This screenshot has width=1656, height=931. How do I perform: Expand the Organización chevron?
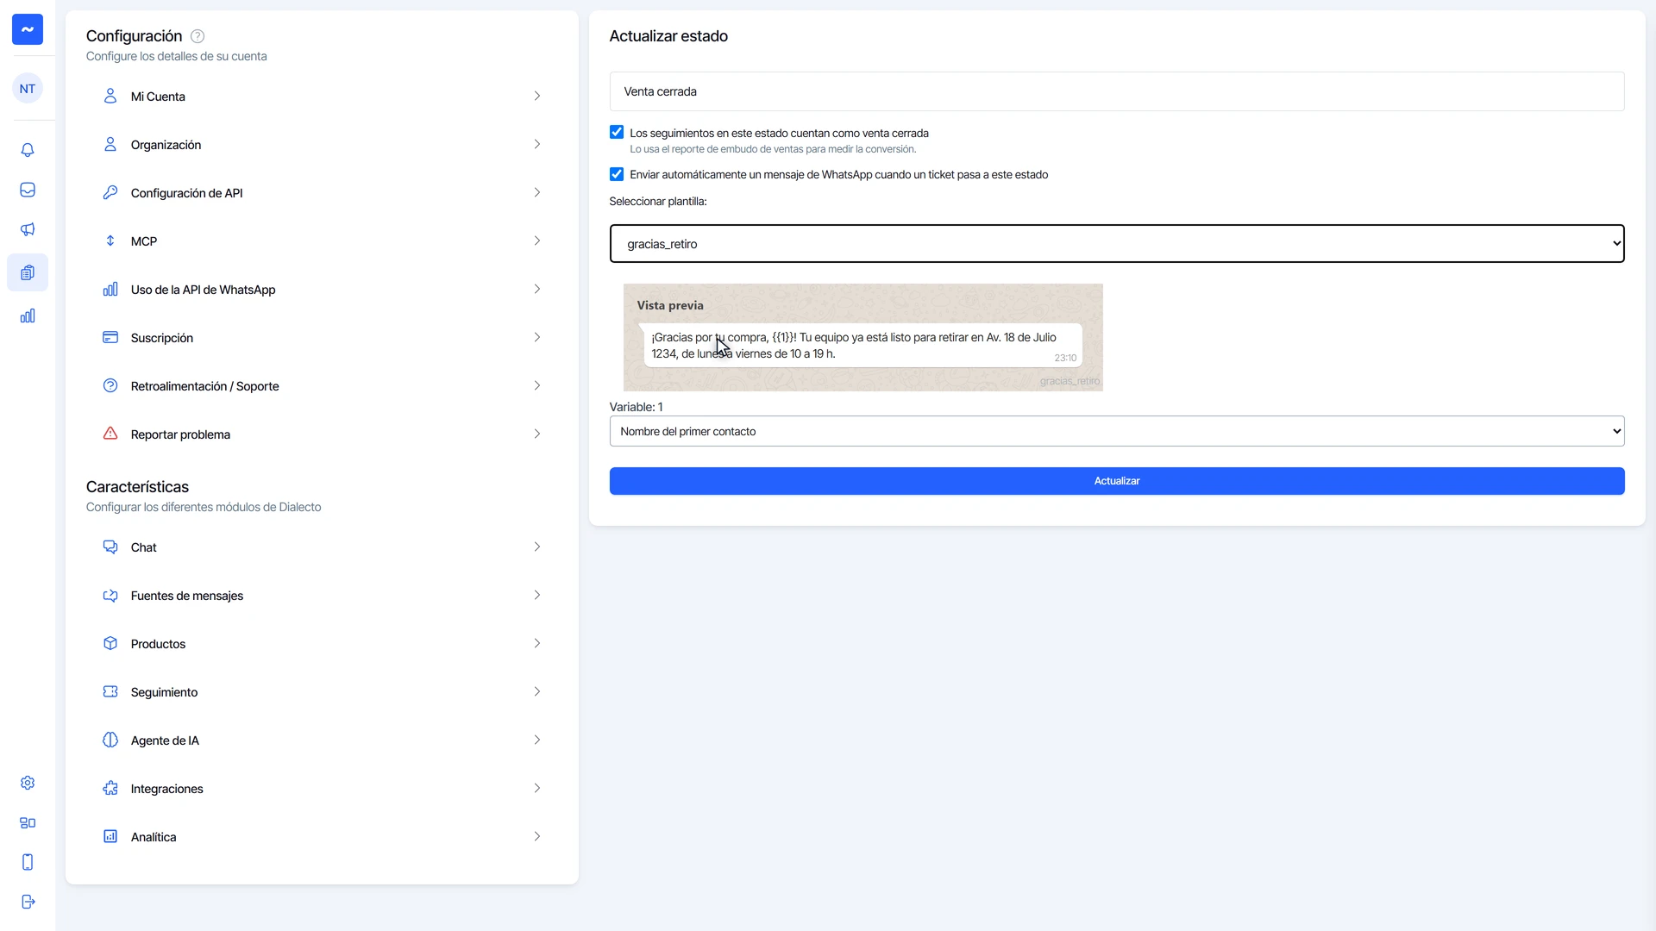point(536,144)
